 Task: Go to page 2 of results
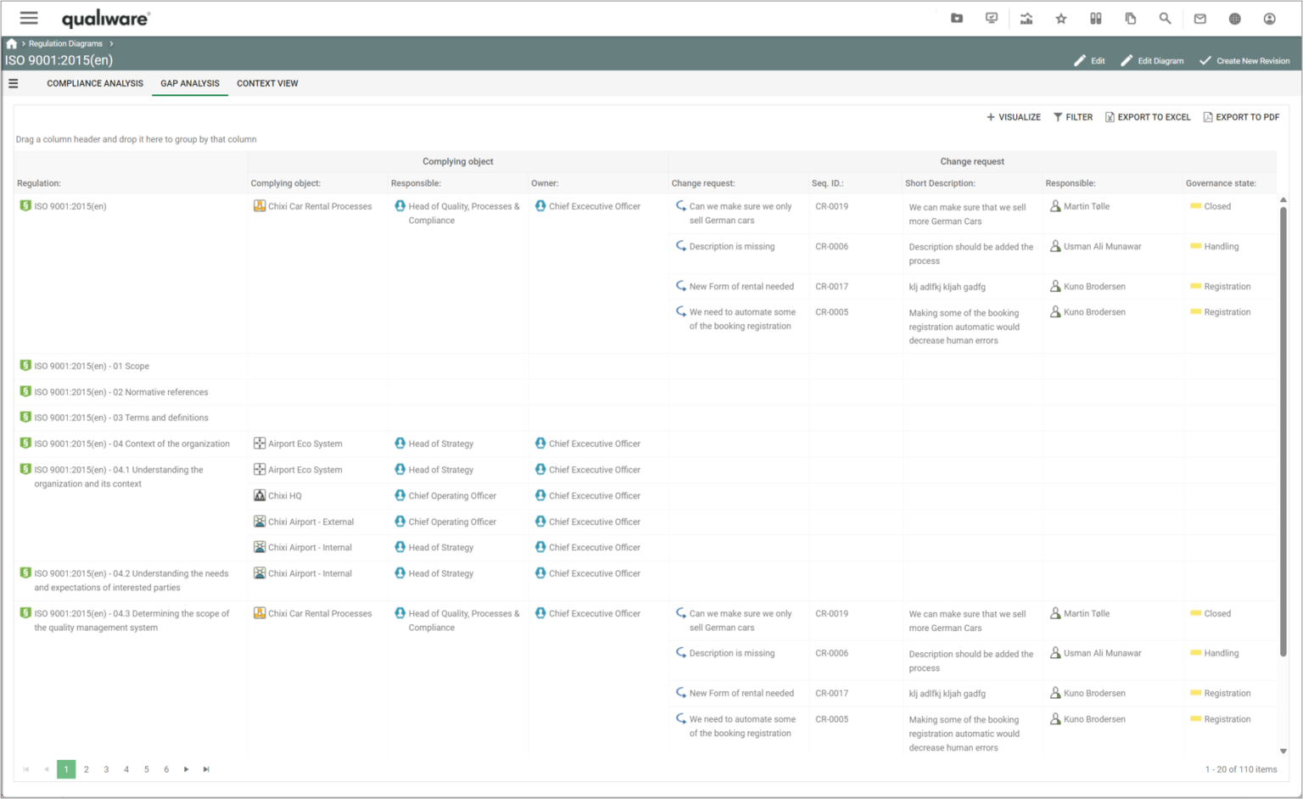[x=86, y=769]
